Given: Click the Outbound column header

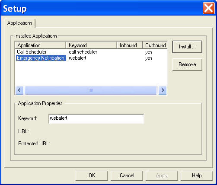Looking at the screenshot, I should click(155, 45).
